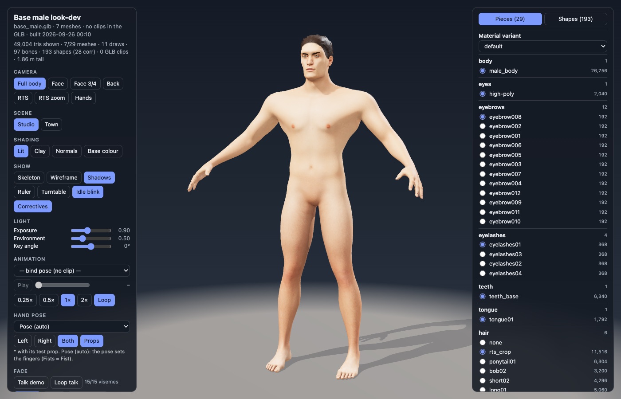Viewport: 621px width, 399px height.
Task: Set playback speed to 2×
Action: (x=84, y=300)
